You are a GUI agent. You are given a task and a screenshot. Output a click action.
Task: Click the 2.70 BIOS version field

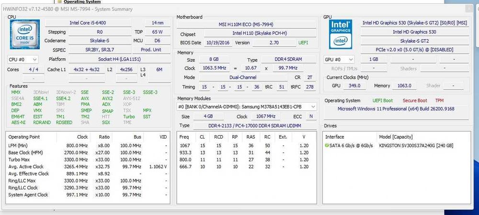coord(274,43)
